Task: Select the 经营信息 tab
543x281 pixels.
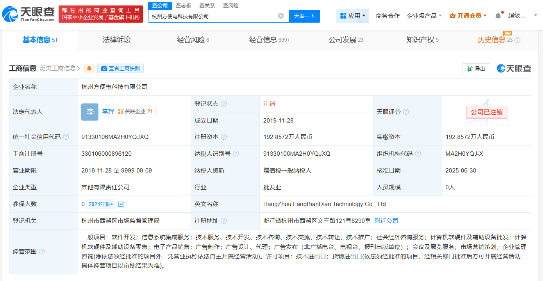Action: coord(270,40)
